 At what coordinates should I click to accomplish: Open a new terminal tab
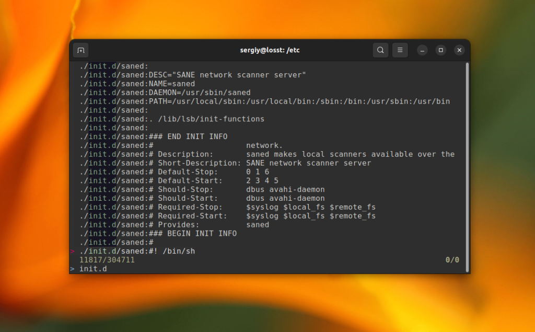(x=81, y=50)
